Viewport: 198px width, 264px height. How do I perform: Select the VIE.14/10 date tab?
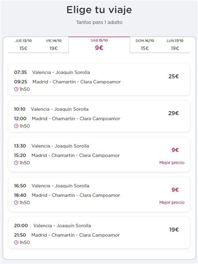click(x=53, y=45)
